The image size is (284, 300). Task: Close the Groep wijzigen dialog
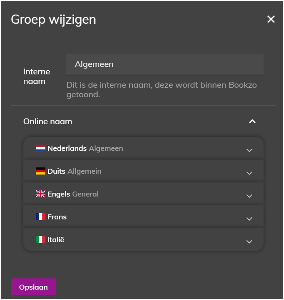(271, 19)
